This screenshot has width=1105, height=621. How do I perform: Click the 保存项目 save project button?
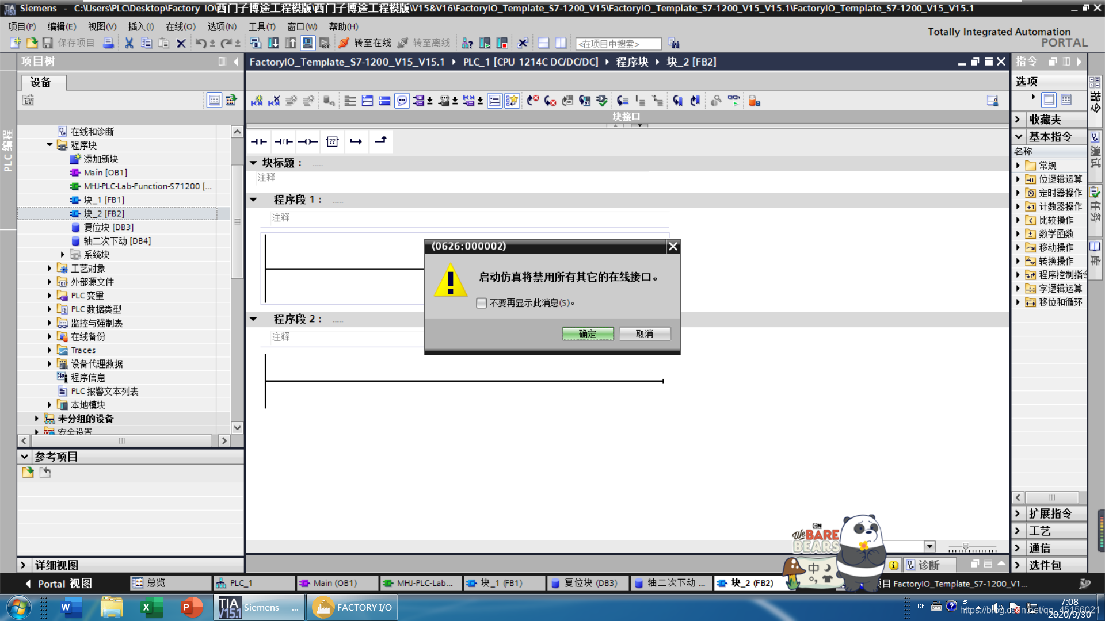(69, 43)
